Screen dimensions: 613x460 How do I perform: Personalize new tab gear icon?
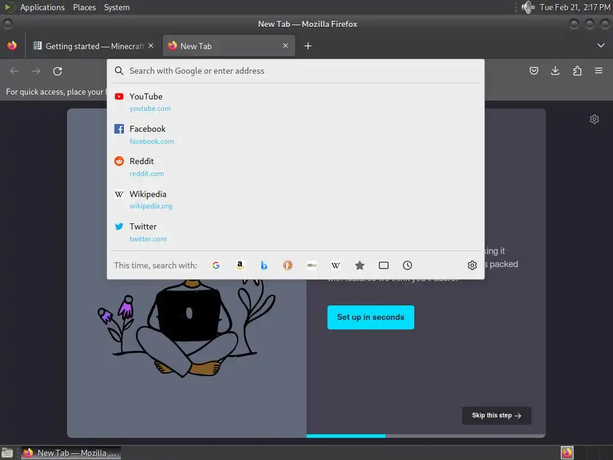tap(594, 119)
